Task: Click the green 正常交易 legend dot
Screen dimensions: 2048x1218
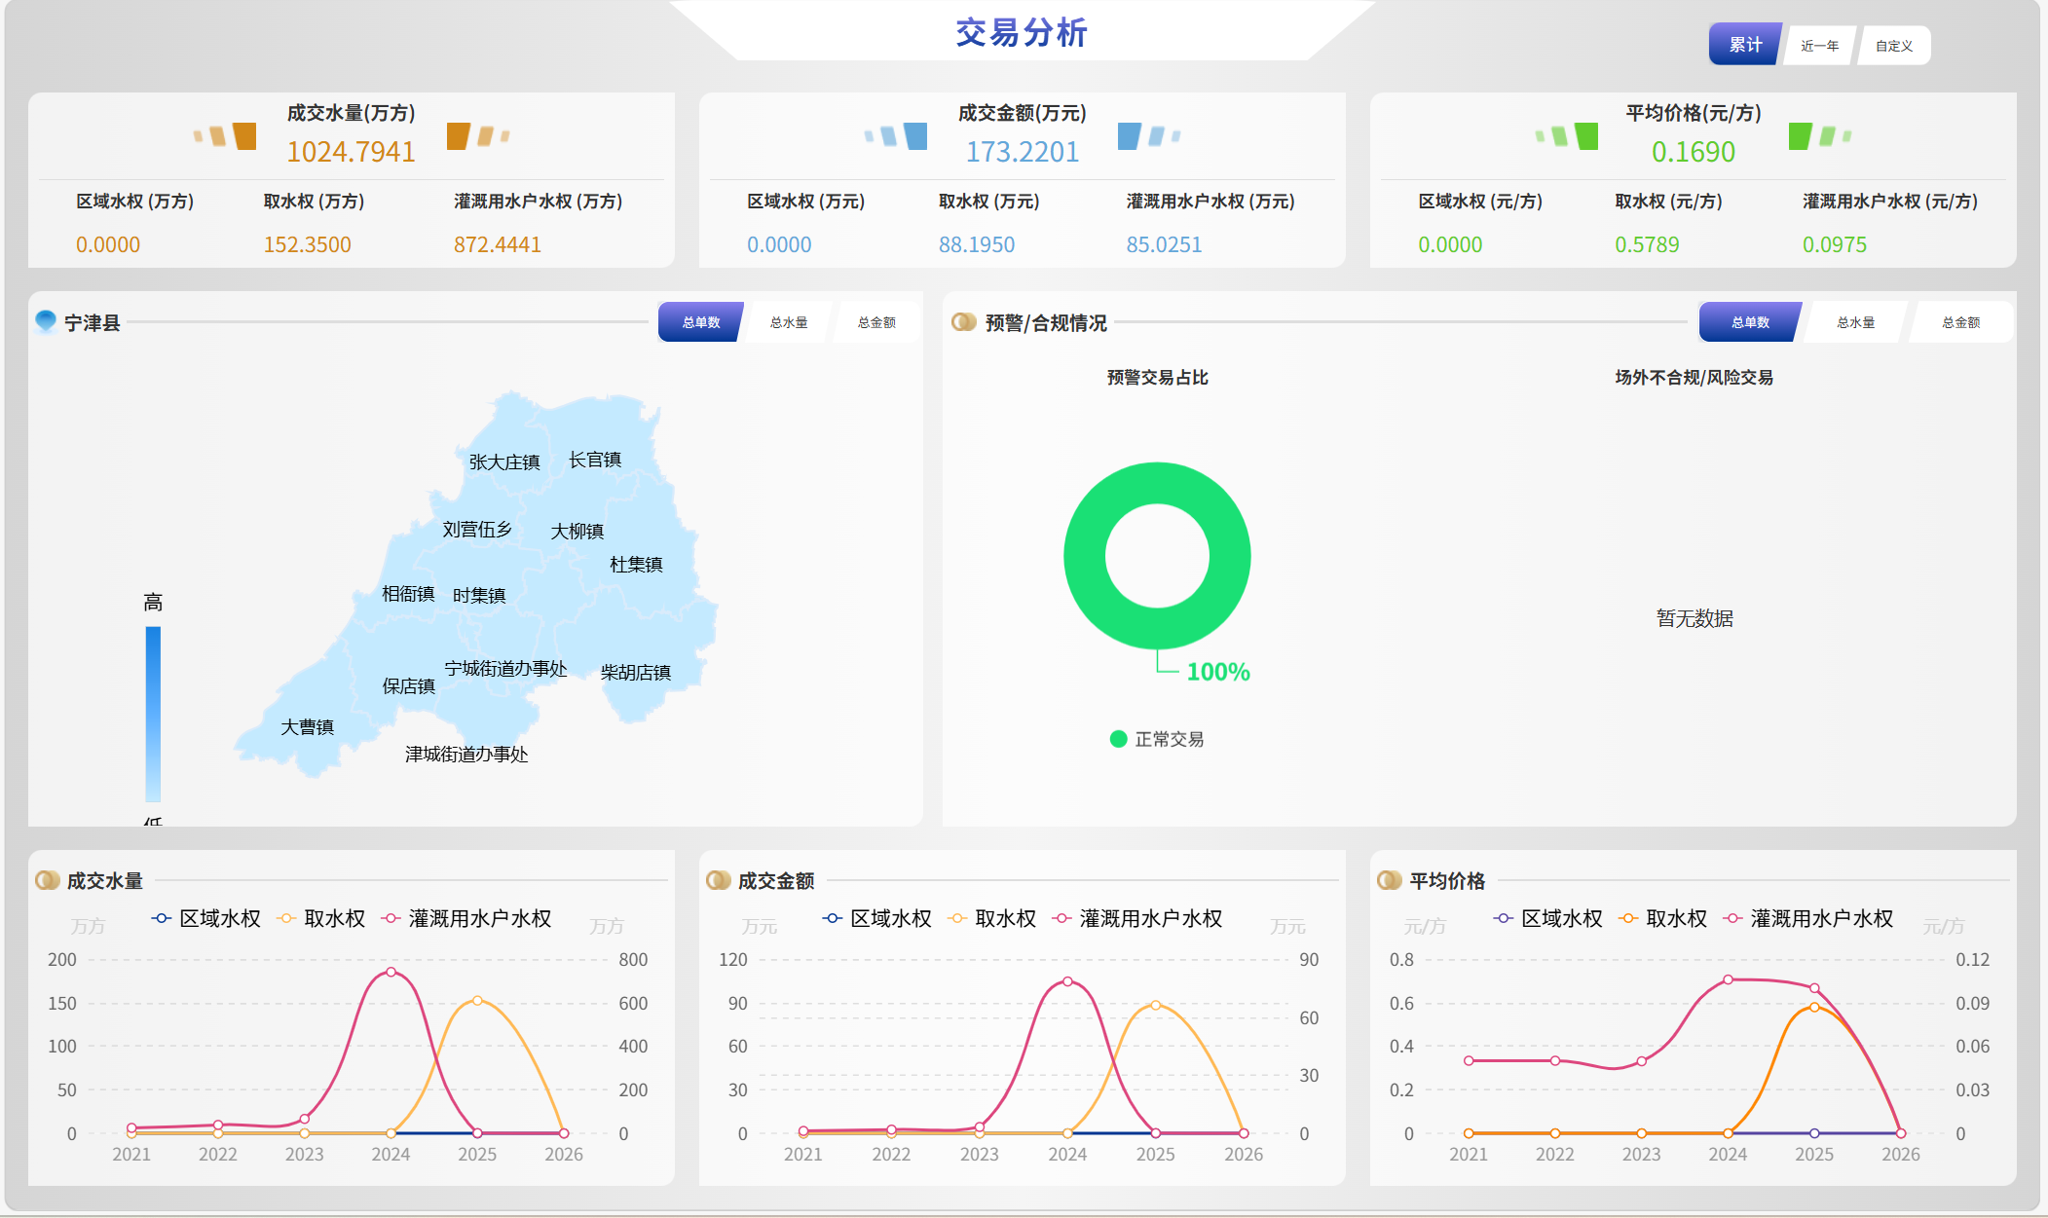Action: 1118,739
